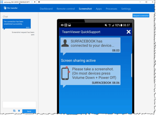Close the samsung_SM-G935F session tab
The height and width of the screenshot is (116, 157).
tap(35, 2)
